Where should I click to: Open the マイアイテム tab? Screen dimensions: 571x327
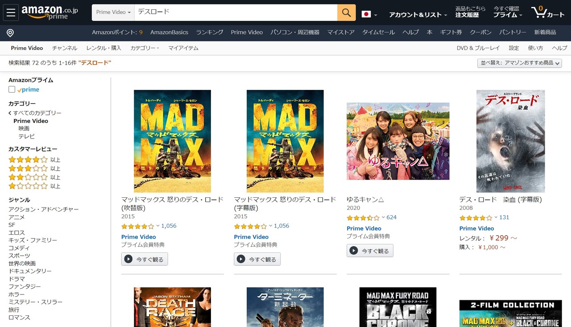[183, 48]
